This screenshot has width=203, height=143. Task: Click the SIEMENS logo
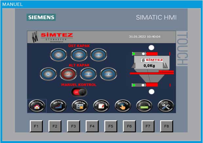[x=41, y=17]
